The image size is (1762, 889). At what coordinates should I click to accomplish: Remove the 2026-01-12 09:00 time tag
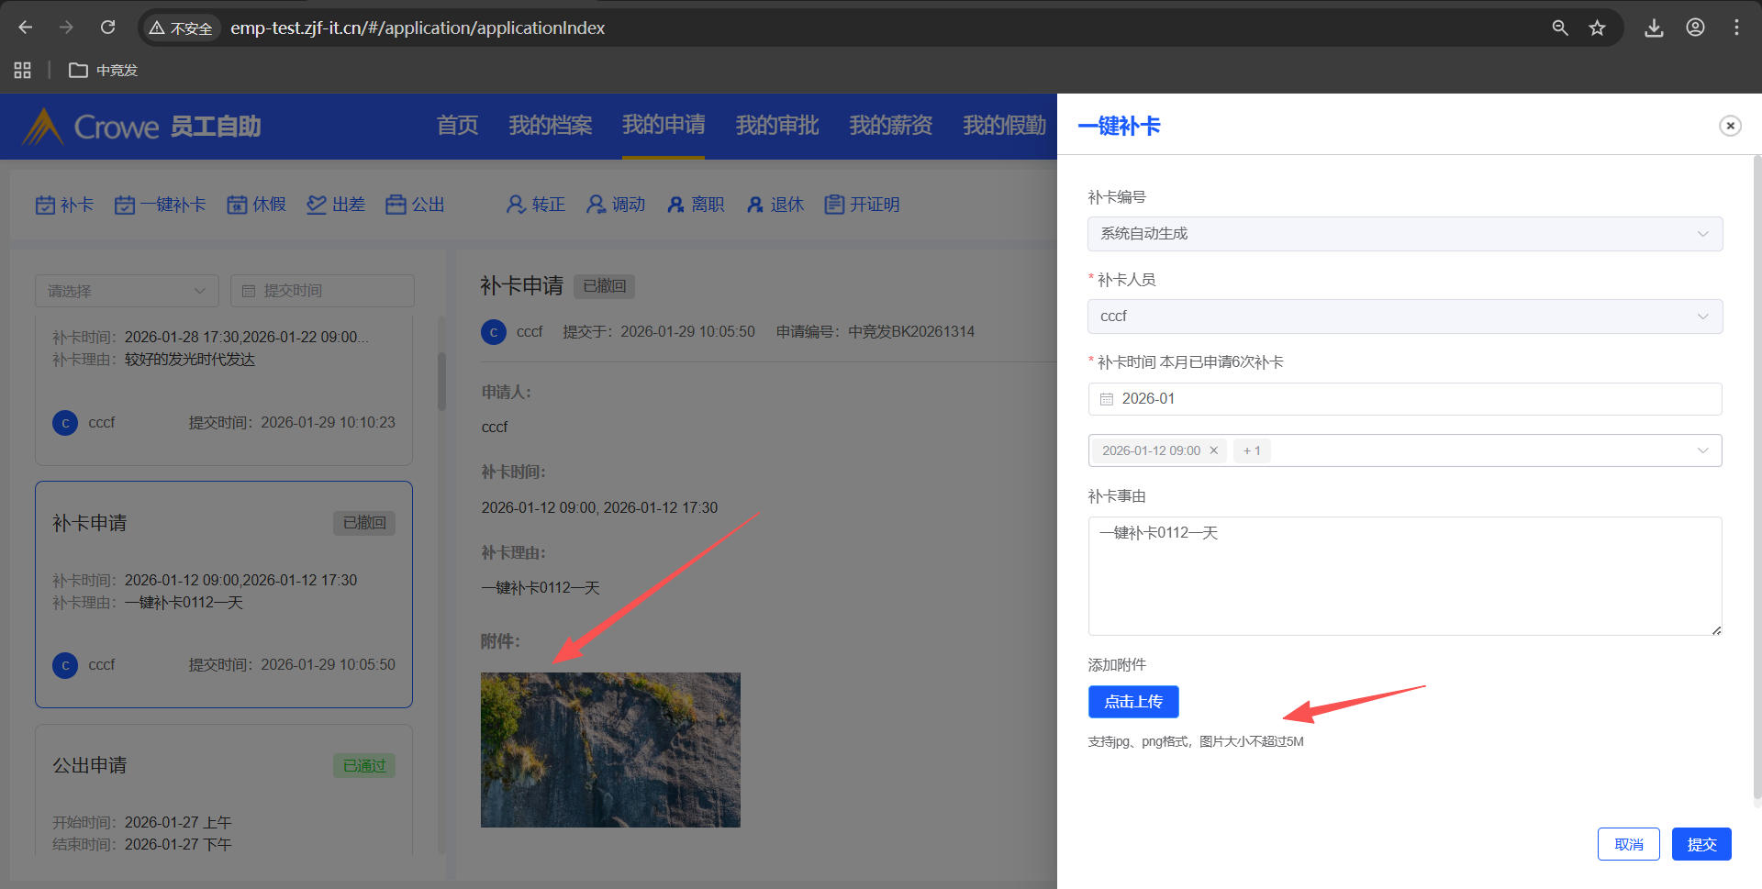pos(1213,450)
